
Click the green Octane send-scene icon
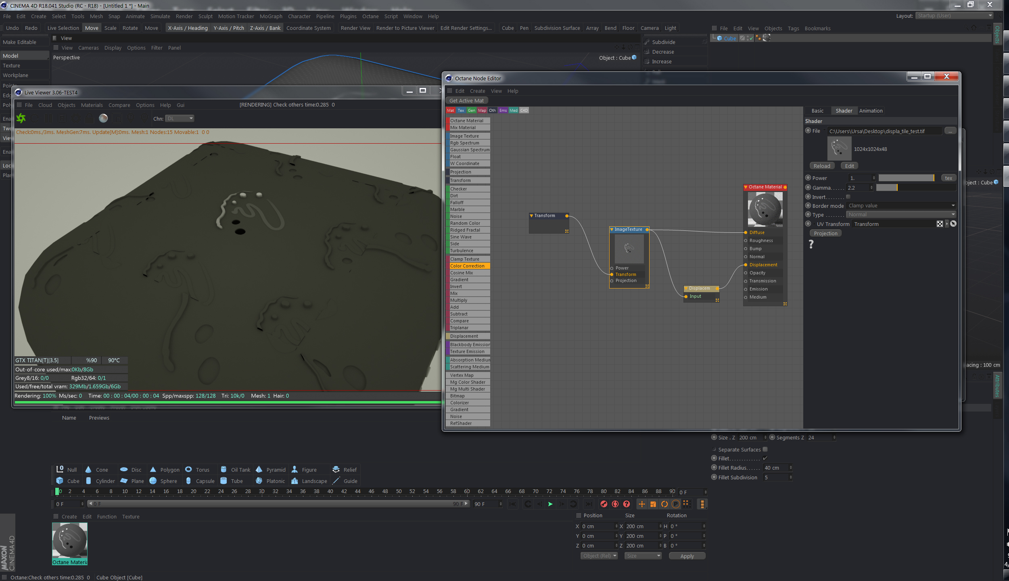(x=21, y=118)
